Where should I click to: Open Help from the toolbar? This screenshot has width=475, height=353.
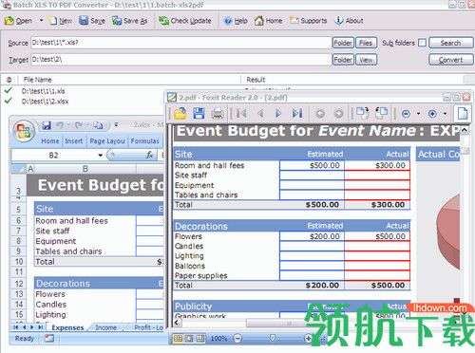click(236, 21)
